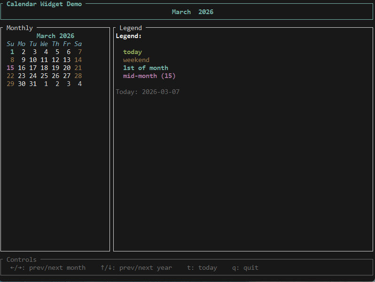
Task: Click date 31 in the last calendar row
Action: [33, 84]
